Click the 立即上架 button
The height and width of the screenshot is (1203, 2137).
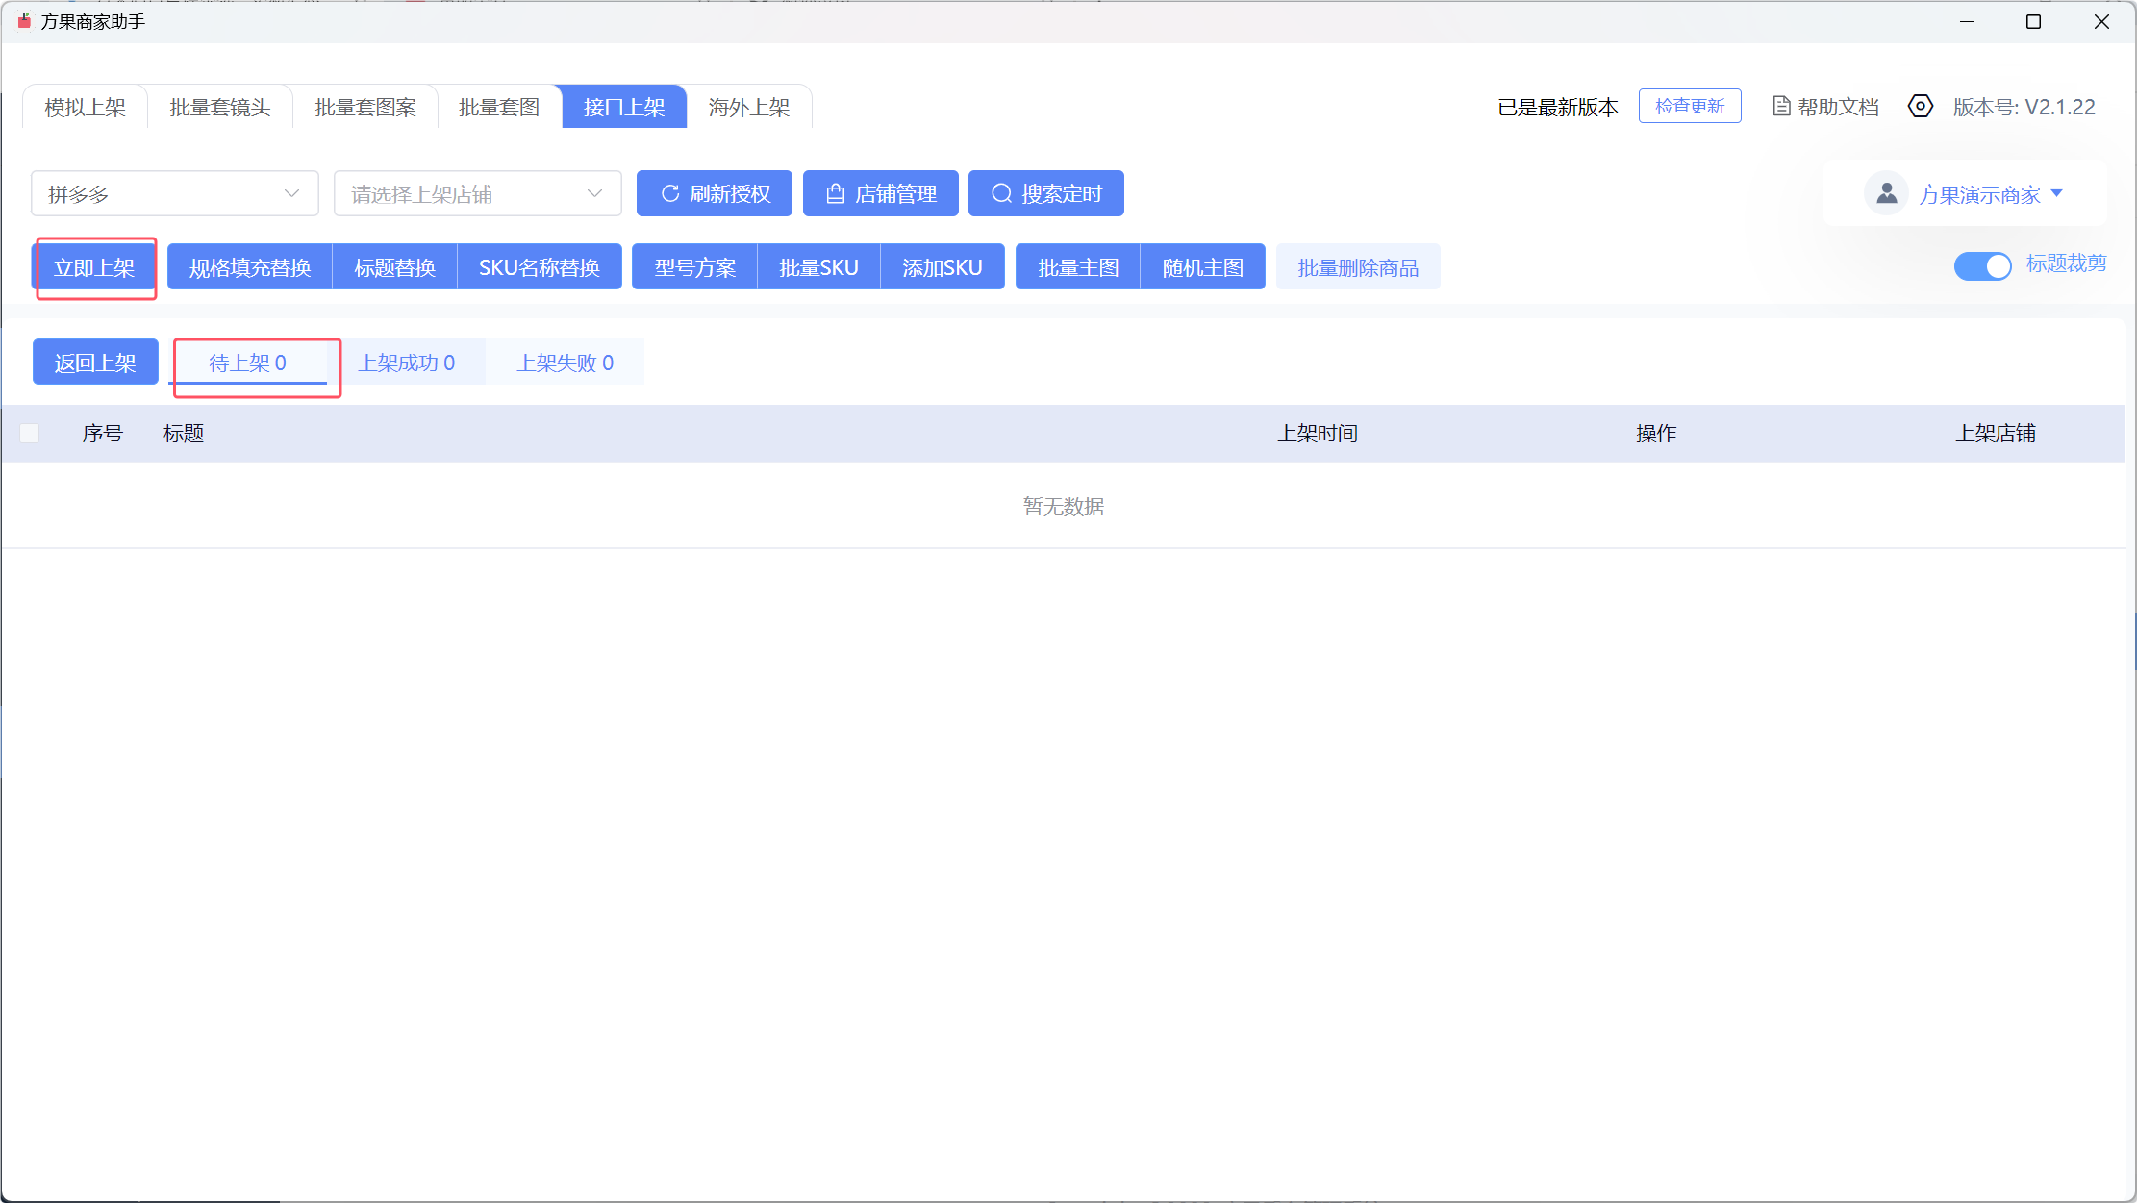click(x=94, y=267)
